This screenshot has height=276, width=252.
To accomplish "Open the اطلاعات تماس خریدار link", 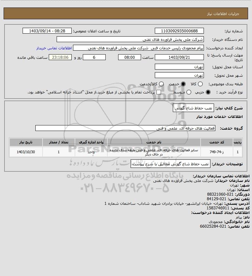I will point(54,48).
